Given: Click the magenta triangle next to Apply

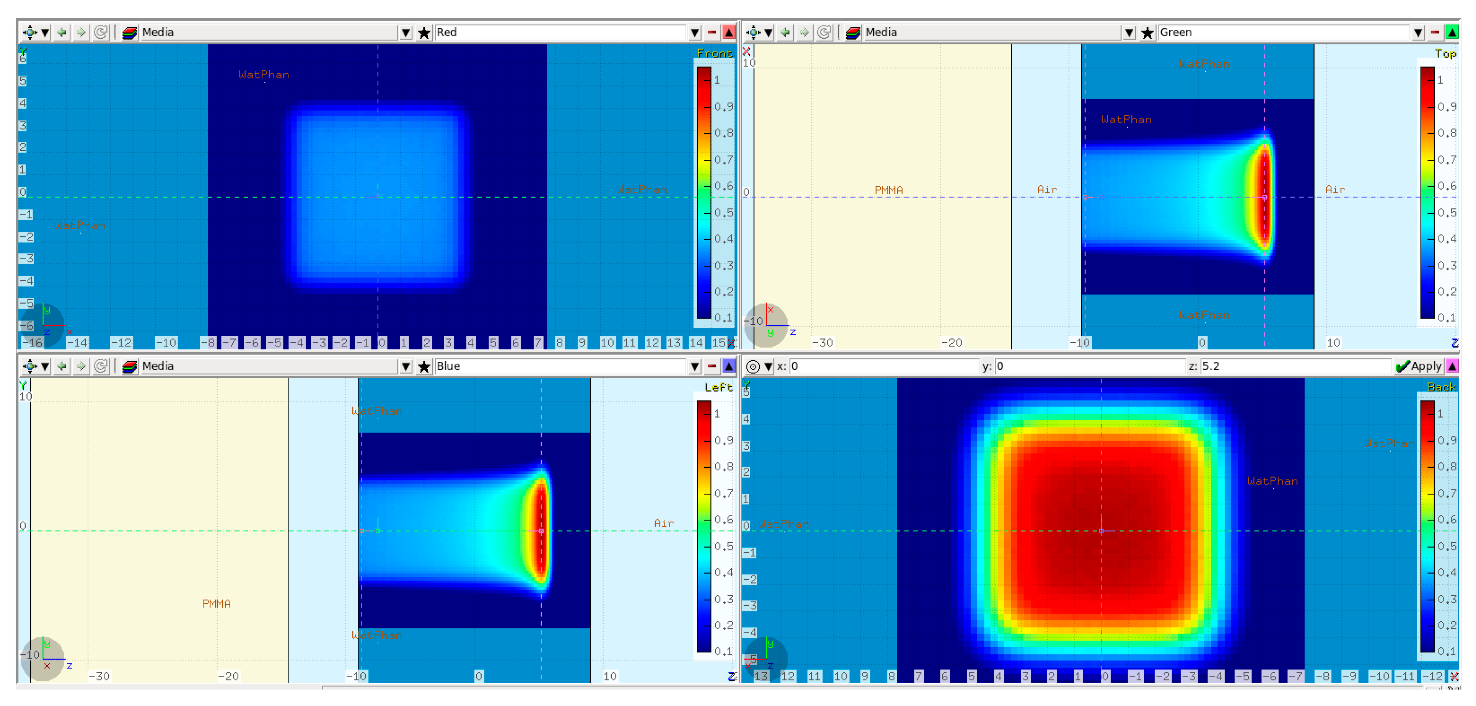Looking at the screenshot, I should (x=1452, y=366).
